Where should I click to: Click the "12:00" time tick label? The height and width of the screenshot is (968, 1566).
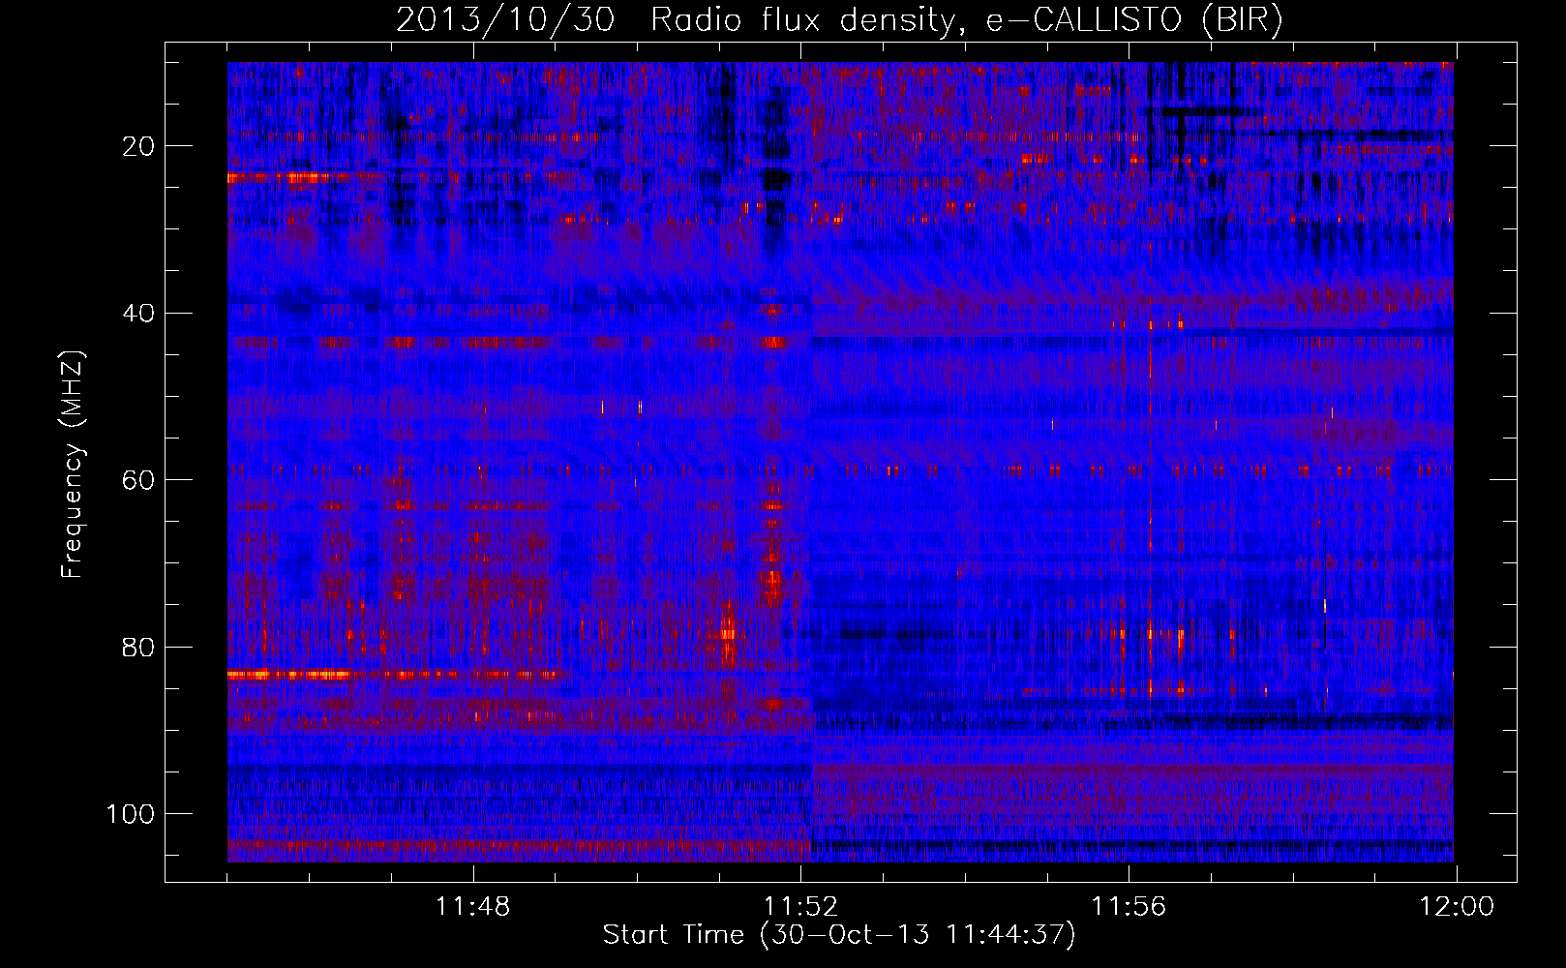coord(1457,907)
